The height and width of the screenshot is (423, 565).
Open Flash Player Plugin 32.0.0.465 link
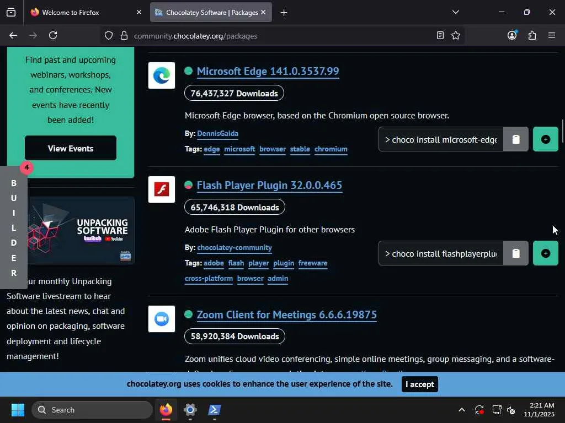pos(269,185)
